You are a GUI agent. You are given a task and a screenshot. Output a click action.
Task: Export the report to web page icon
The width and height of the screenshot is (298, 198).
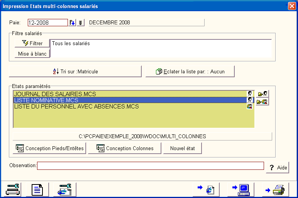click(208, 190)
